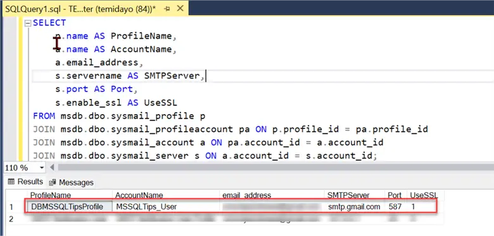The image size is (494, 236).
Task: Click msdb.dbo.sysmail_profileaccount in the JOIN line
Action: pyautogui.click(x=146, y=129)
